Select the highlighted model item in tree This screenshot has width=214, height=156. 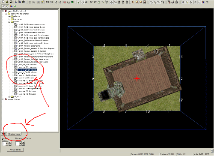(x=27, y=70)
